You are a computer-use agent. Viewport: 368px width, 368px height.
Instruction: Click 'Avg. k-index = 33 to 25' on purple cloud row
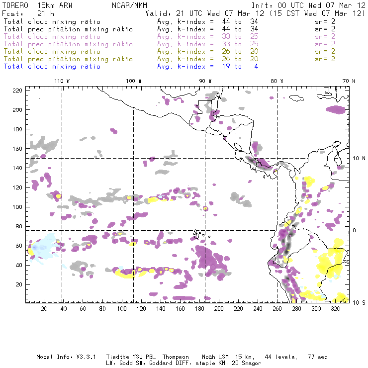click(x=208, y=37)
